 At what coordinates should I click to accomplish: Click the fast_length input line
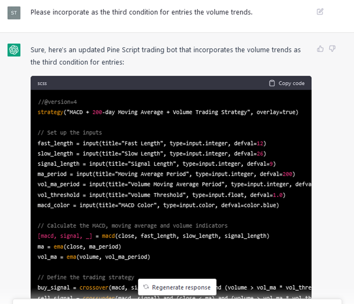point(152,143)
